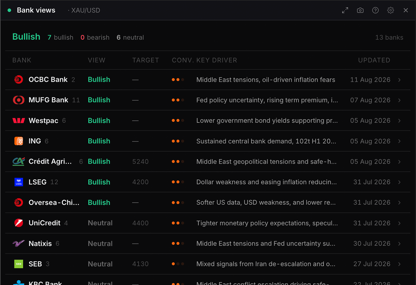Click the 4400 target for UniCredit
The width and height of the screenshot is (416, 285).
[x=140, y=223]
